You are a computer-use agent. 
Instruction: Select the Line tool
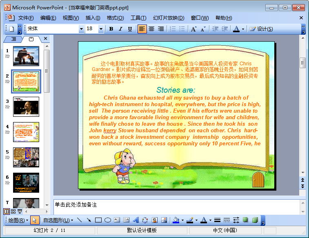click(80, 220)
